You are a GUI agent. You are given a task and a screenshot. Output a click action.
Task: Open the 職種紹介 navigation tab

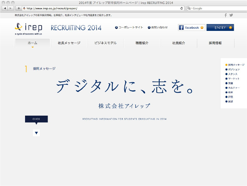[x=142, y=43]
